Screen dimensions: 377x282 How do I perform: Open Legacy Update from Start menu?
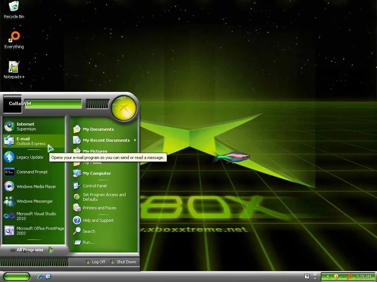(34, 157)
